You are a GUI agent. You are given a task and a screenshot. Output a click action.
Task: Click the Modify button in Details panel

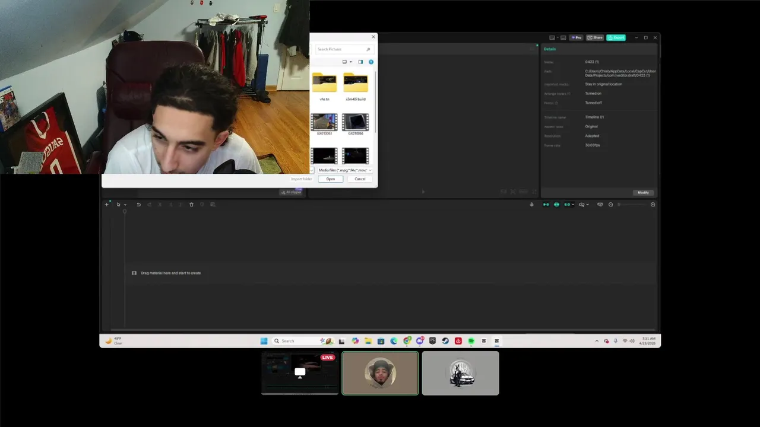(643, 192)
